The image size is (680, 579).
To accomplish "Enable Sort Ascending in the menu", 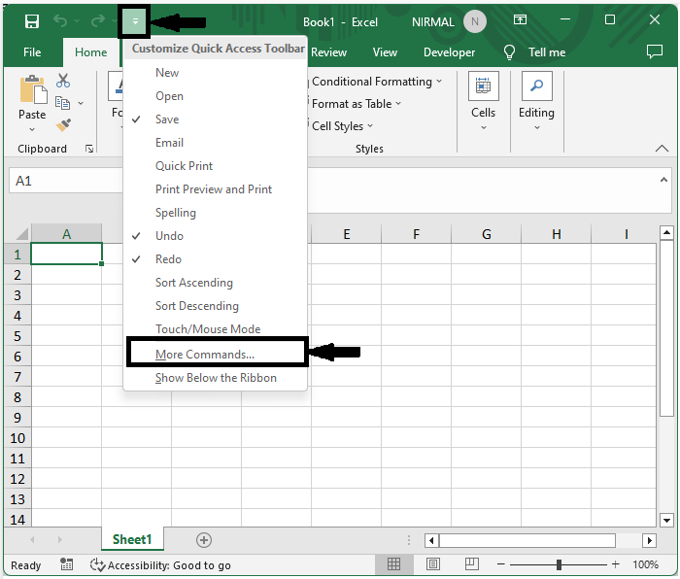I will pos(215,283).
